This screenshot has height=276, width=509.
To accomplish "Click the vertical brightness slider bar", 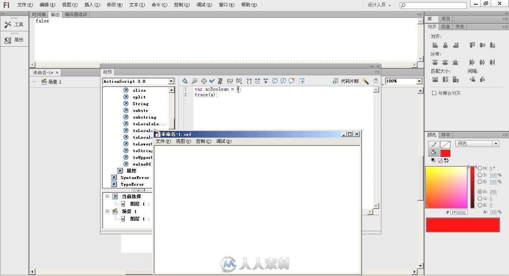I will 472,187.
